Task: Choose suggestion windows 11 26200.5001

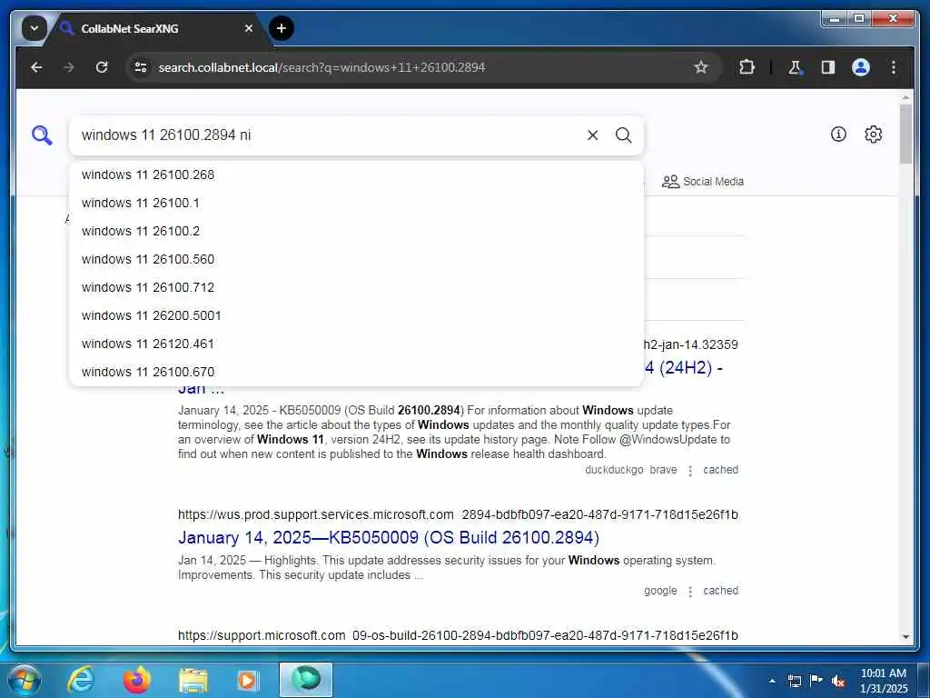Action: point(356,315)
